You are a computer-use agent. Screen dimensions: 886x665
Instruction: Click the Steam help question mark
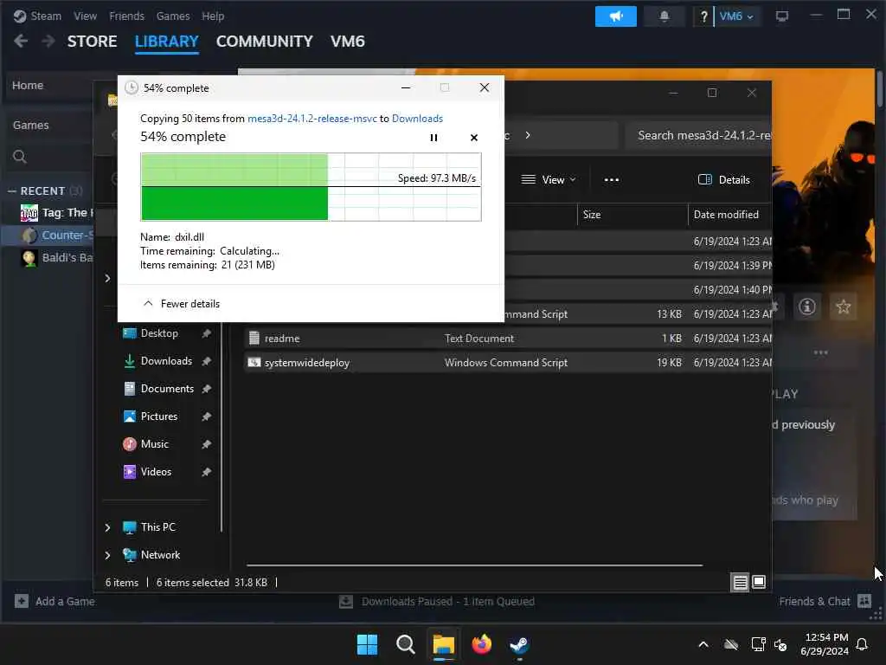pos(703,16)
